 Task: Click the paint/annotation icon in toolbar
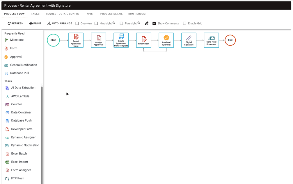click(147, 24)
